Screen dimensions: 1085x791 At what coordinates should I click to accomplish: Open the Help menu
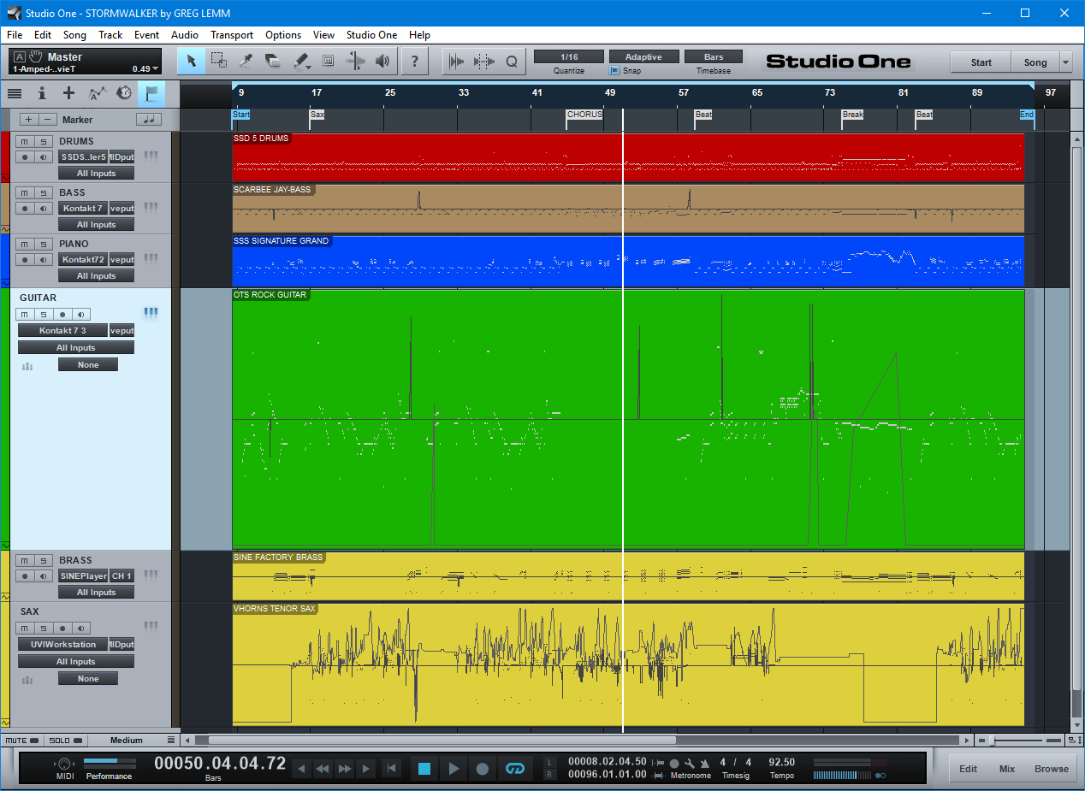click(419, 35)
